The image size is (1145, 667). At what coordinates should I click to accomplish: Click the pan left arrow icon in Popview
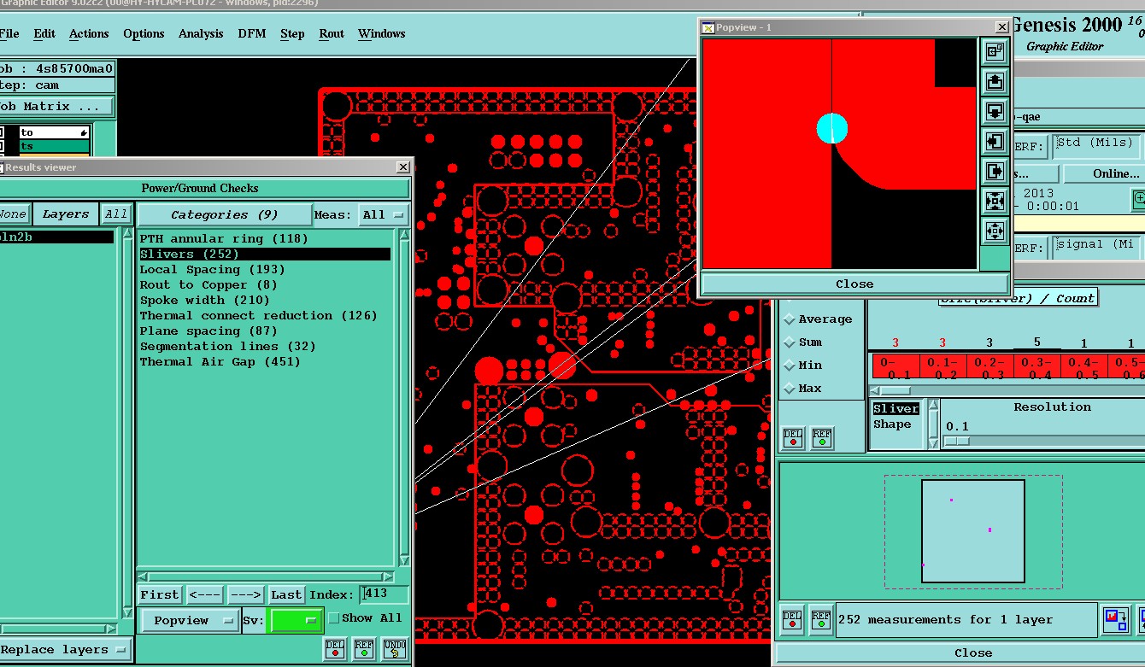point(995,141)
